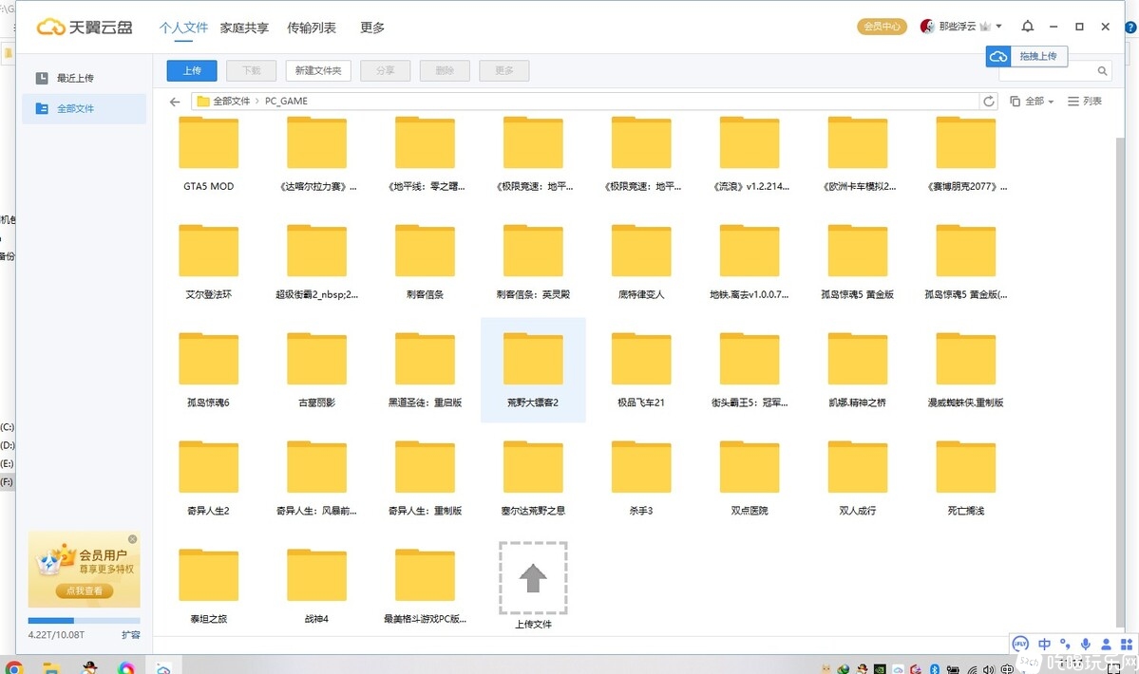Open File Explorer from the taskbar

click(51, 667)
